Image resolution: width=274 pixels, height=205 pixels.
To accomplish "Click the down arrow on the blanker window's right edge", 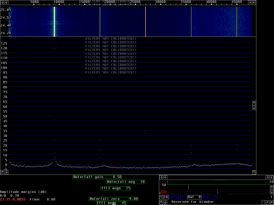I will click(272, 192).
